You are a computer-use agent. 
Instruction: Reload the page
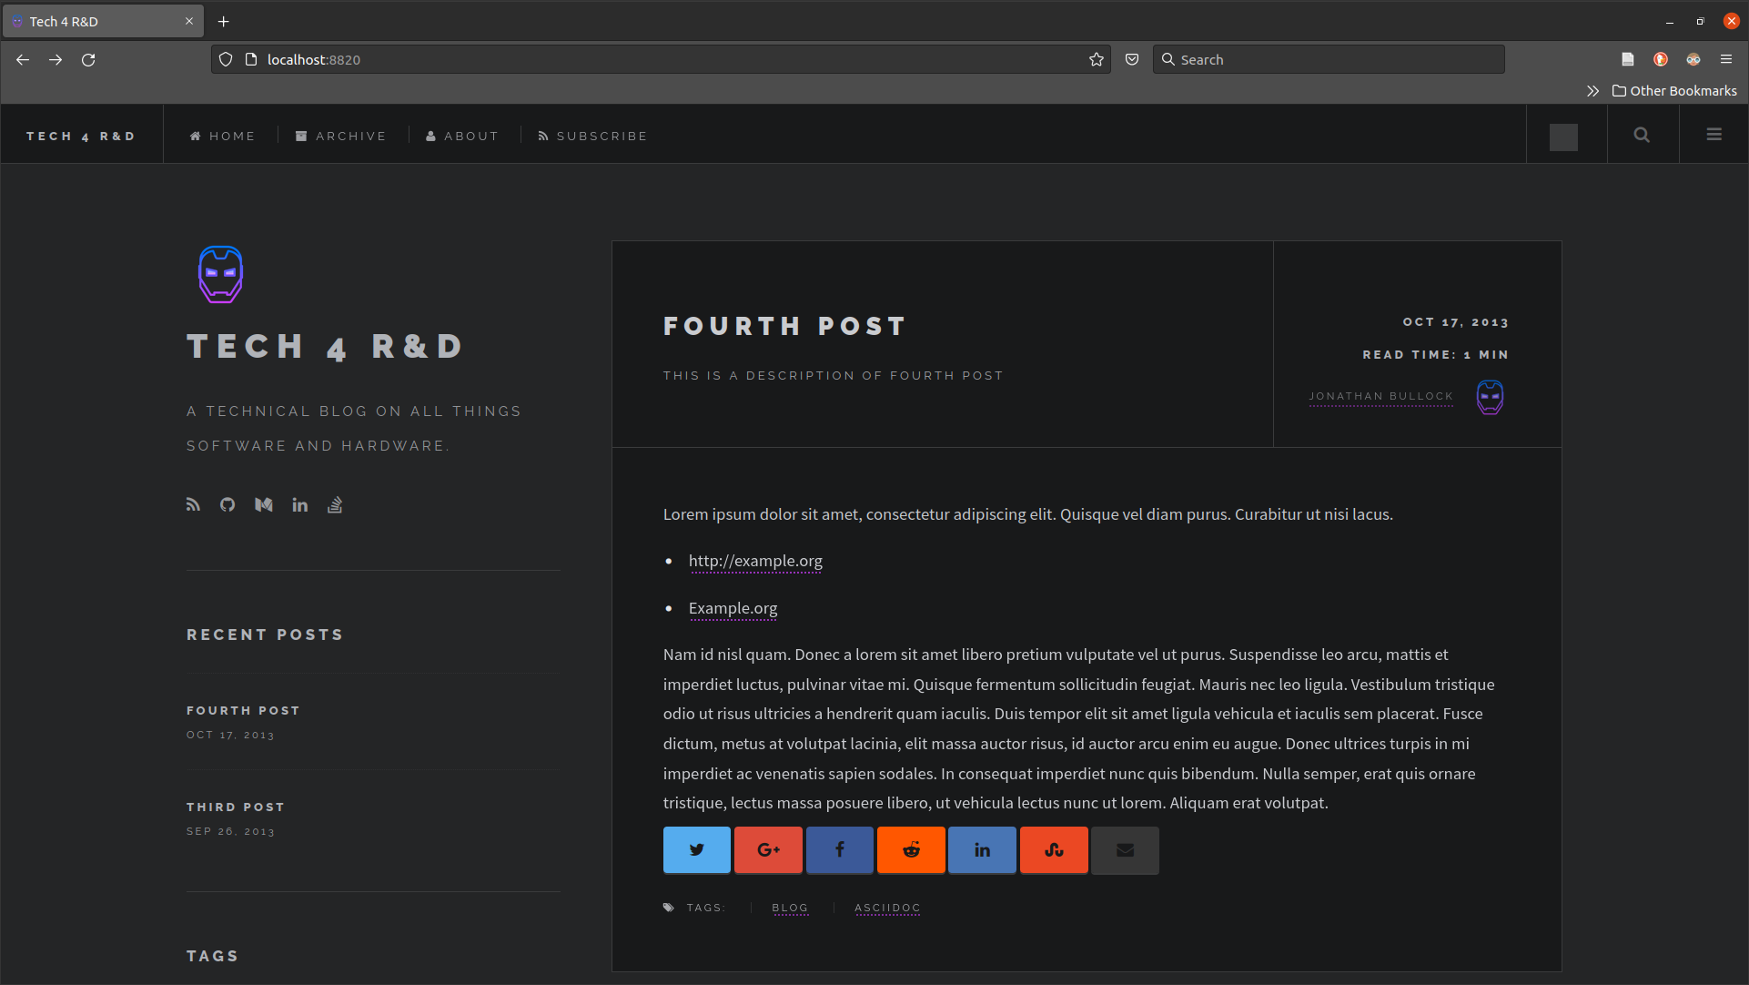tap(88, 59)
